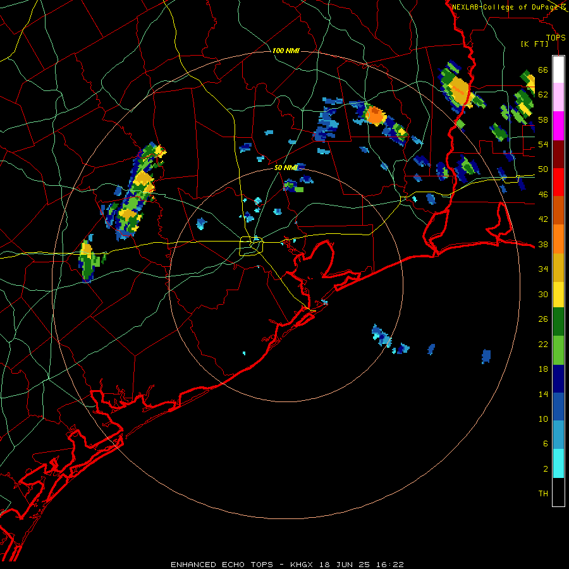This screenshot has width=569, height=569.
Task: Click the "50 NMI" range ring label
Action: pyautogui.click(x=286, y=168)
